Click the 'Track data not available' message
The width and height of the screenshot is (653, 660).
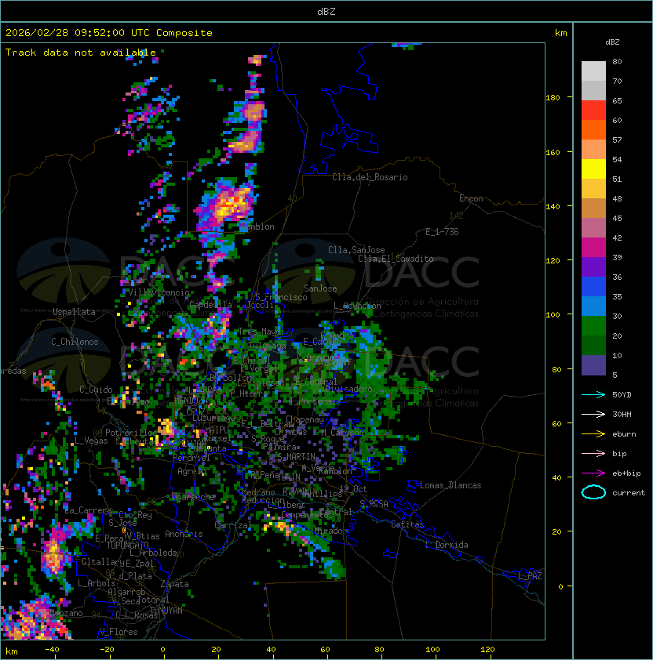click(x=80, y=53)
